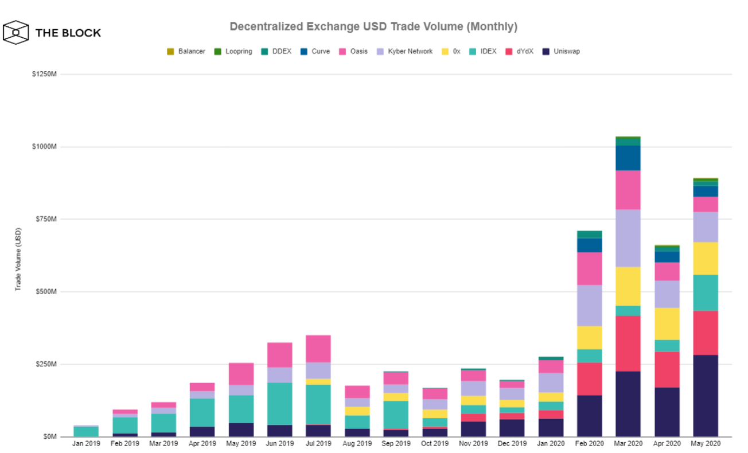Click the Loopring legend color icon

[216, 51]
